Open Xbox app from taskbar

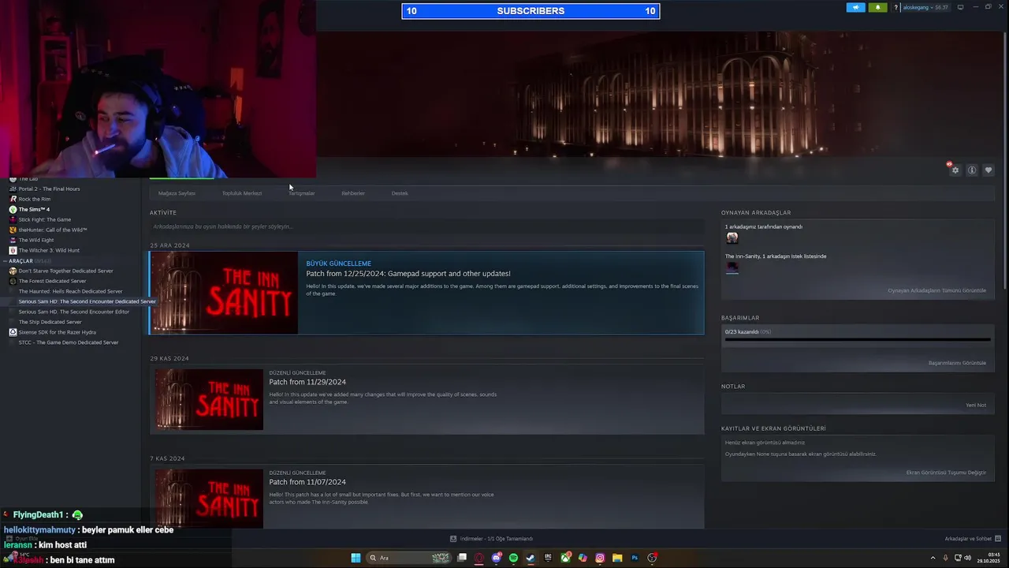[x=565, y=558]
